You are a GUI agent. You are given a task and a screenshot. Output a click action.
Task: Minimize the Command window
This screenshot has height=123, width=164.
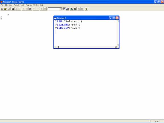pyautogui.click(x=110, y=18)
